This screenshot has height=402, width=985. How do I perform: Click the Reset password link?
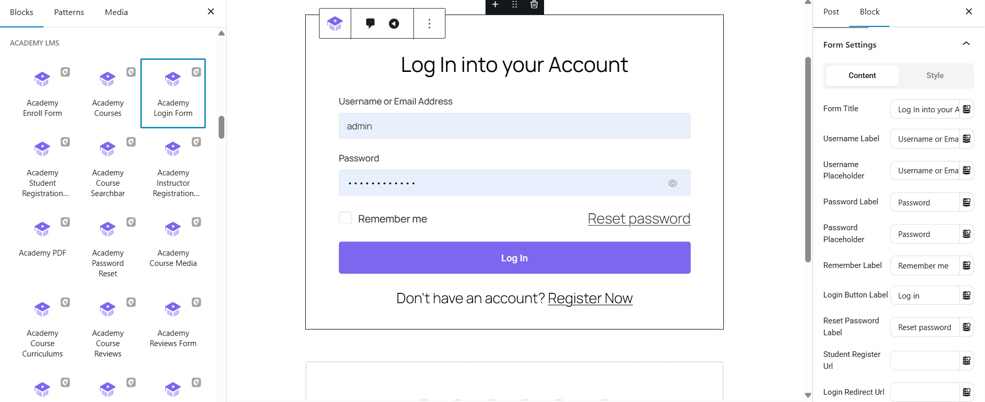(638, 218)
